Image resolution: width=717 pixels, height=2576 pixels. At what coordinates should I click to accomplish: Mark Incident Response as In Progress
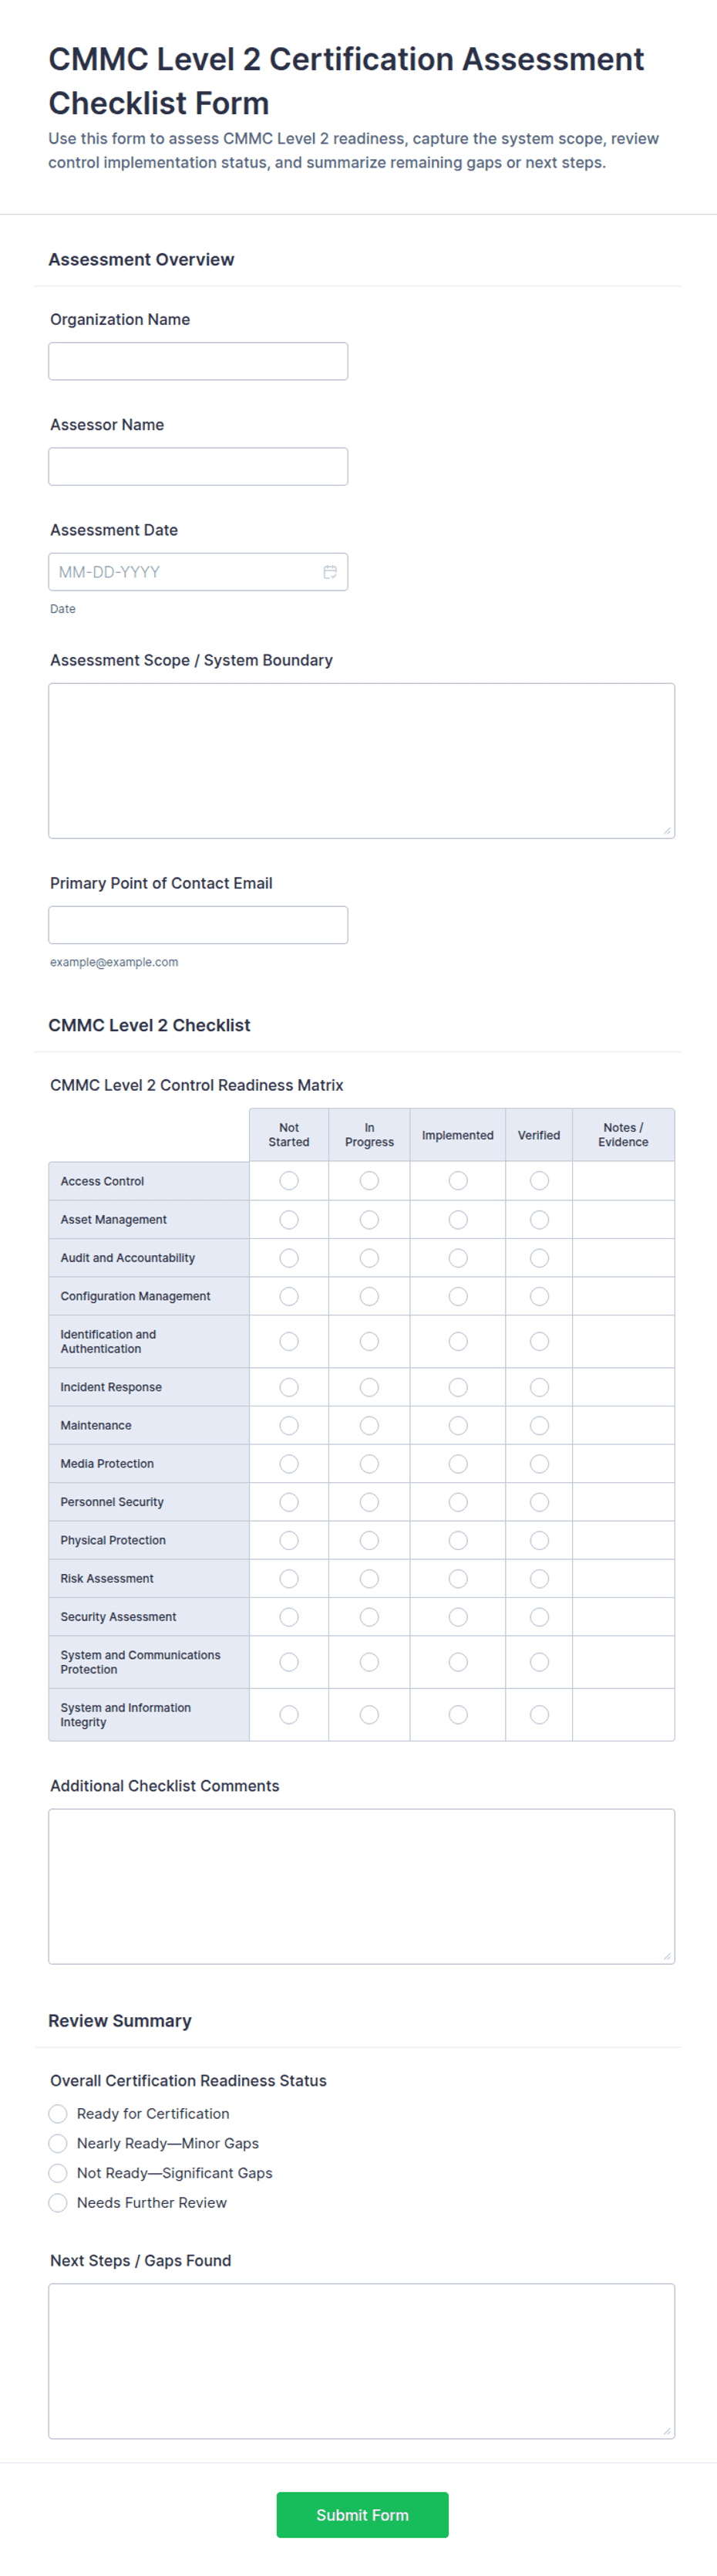369,1387
